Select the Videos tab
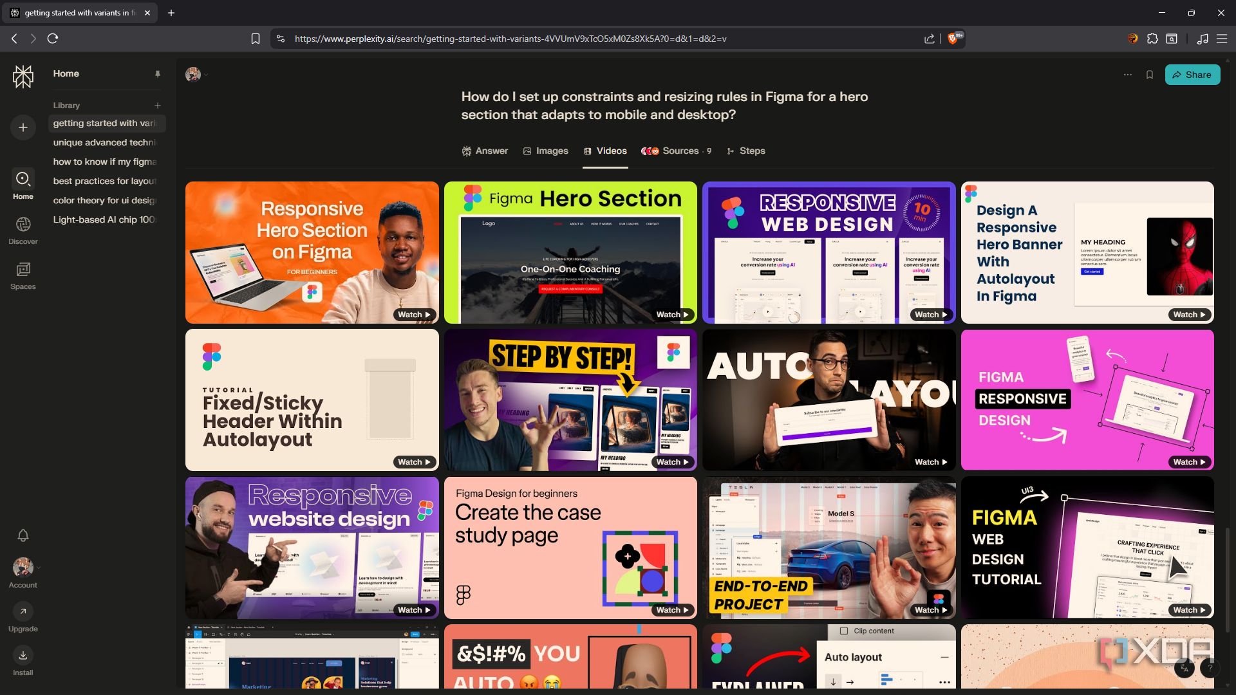This screenshot has width=1236, height=695. [605, 151]
